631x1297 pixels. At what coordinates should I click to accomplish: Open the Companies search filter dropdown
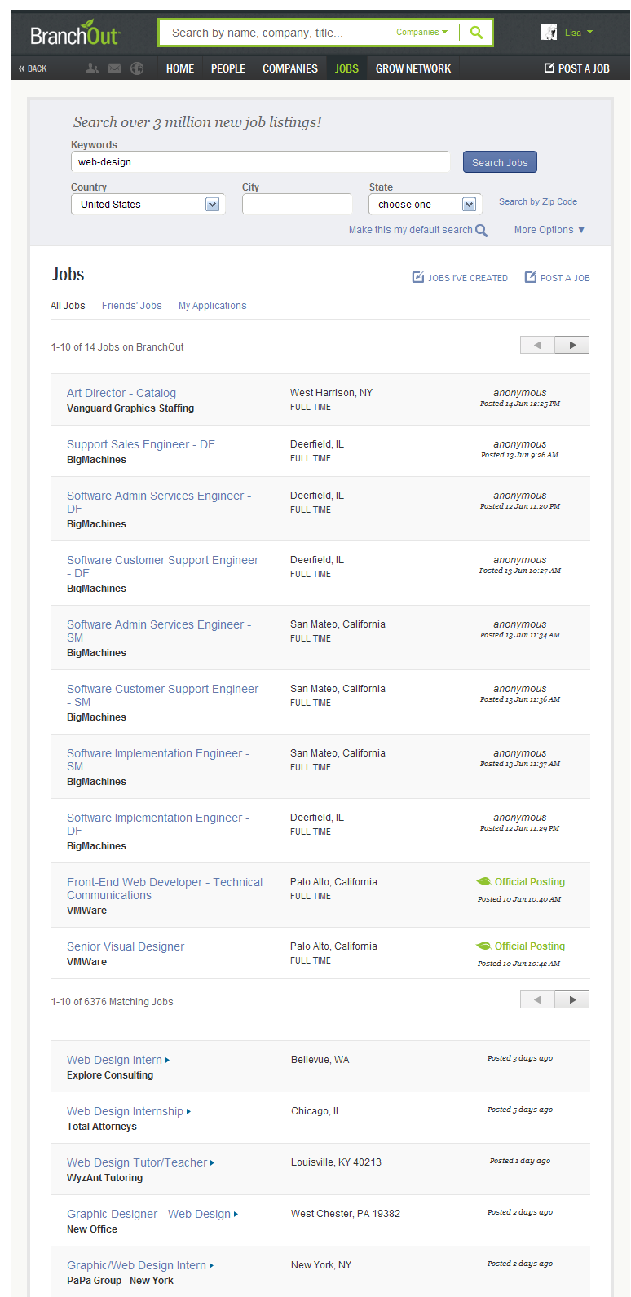421,33
